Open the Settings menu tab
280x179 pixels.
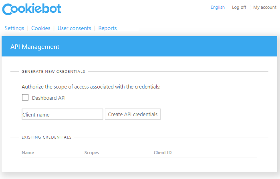14,28
